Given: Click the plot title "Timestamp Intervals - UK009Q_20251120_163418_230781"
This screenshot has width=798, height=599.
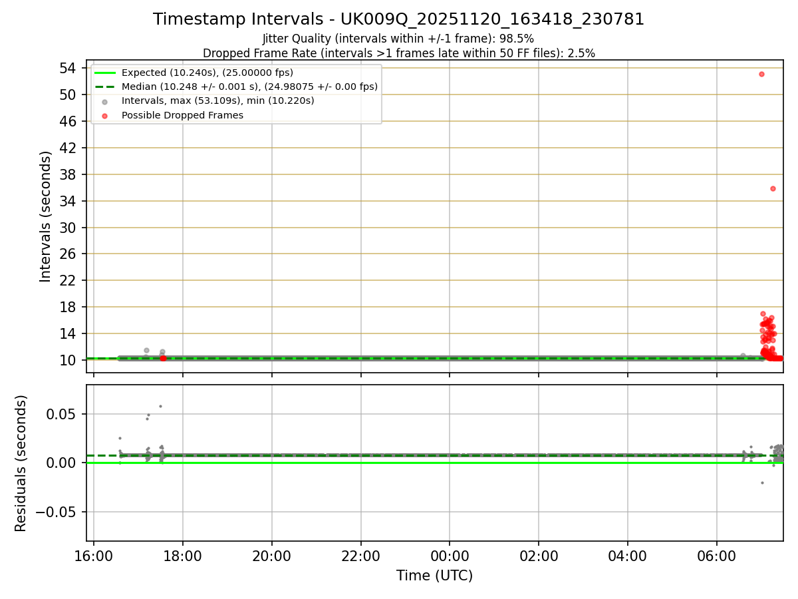Looking at the screenshot, I should click(x=398, y=19).
